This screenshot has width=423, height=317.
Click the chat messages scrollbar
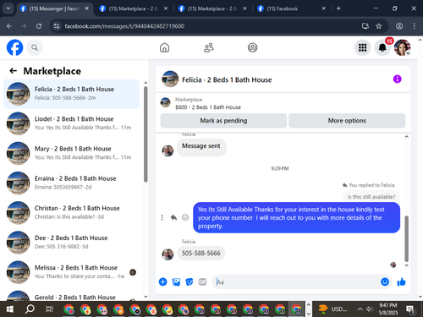[x=406, y=238]
